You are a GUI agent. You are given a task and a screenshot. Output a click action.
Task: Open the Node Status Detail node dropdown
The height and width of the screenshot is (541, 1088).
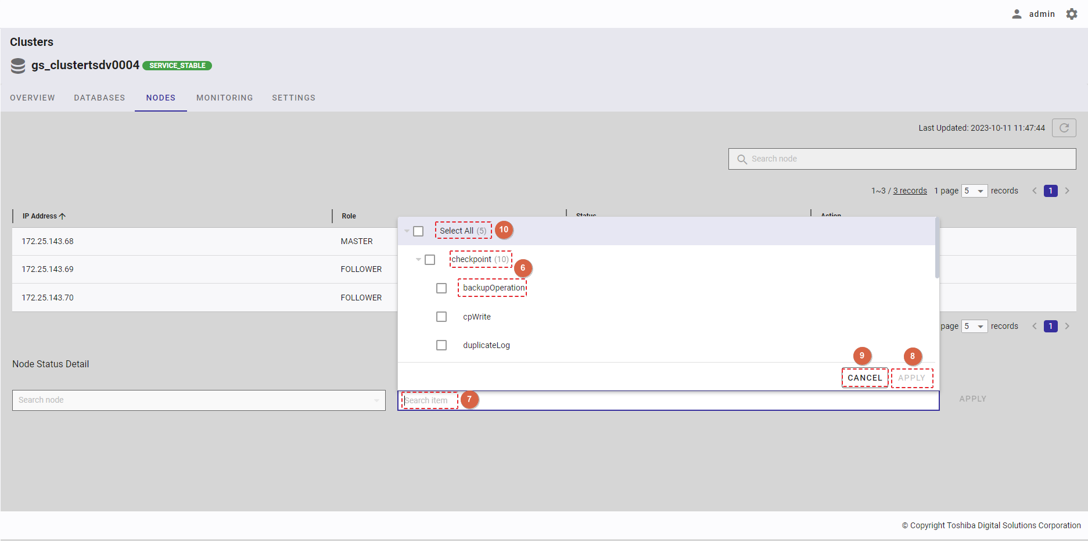tap(376, 400)
